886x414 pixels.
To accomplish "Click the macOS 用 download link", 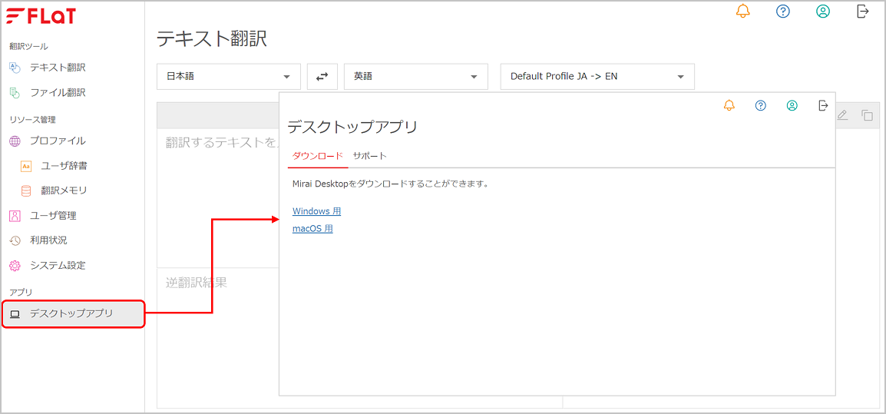I will click(x=312, y=228).
